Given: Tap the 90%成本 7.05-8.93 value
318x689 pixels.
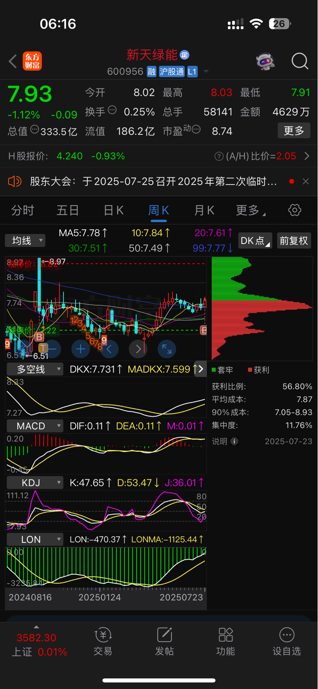Looking at the screenshot, I should click(294, 412).
